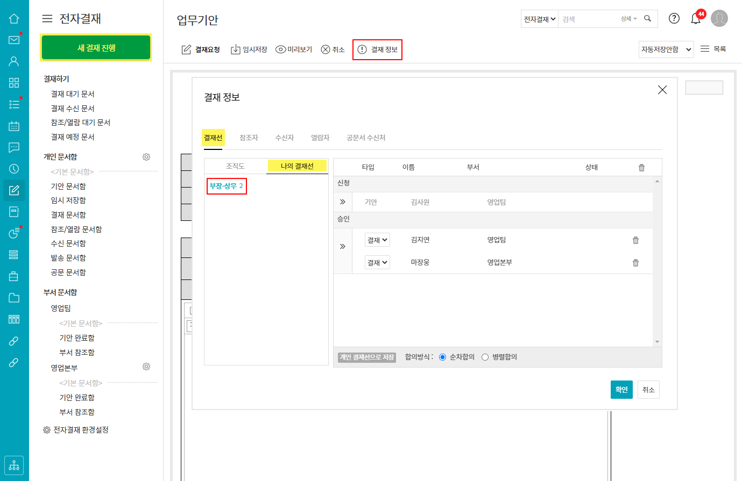The height and width of the screenshot is (481, 742).
Task: Click the 새 결재 진행 button
Action: point(96,48)
